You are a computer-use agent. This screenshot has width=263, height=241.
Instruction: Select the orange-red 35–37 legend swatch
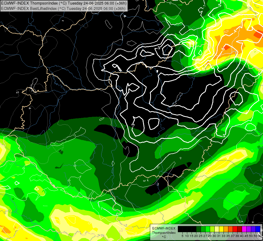point(230,229)
